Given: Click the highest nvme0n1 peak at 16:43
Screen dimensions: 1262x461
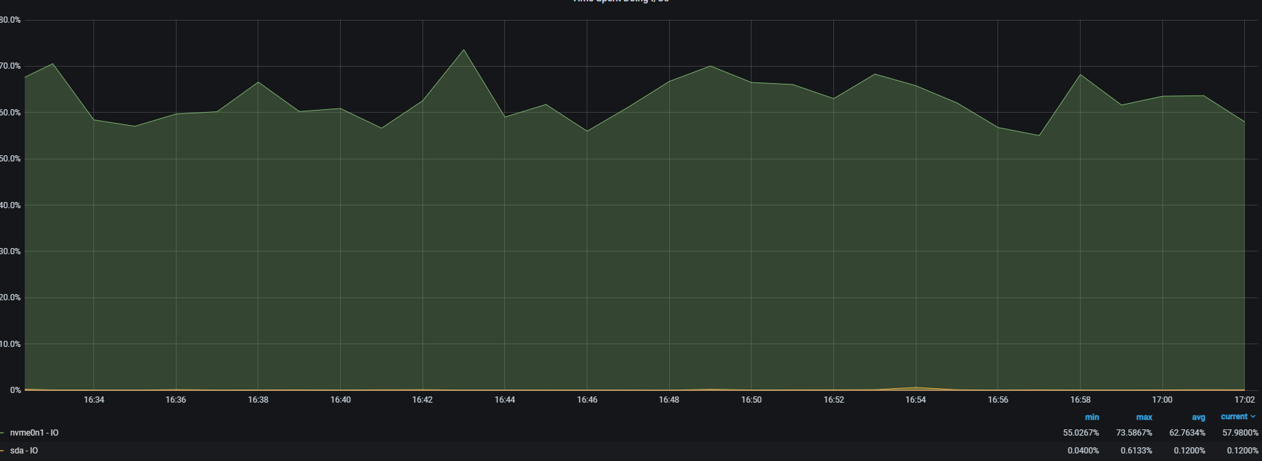Looking at the screenshot, I should [x=464, y=49].
